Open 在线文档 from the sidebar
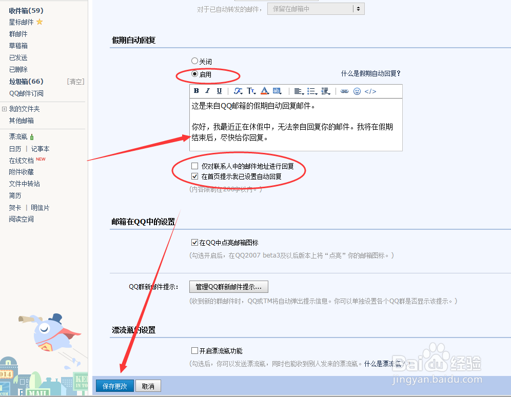This screenshot has height=397, width=511. tap(21, 161)
